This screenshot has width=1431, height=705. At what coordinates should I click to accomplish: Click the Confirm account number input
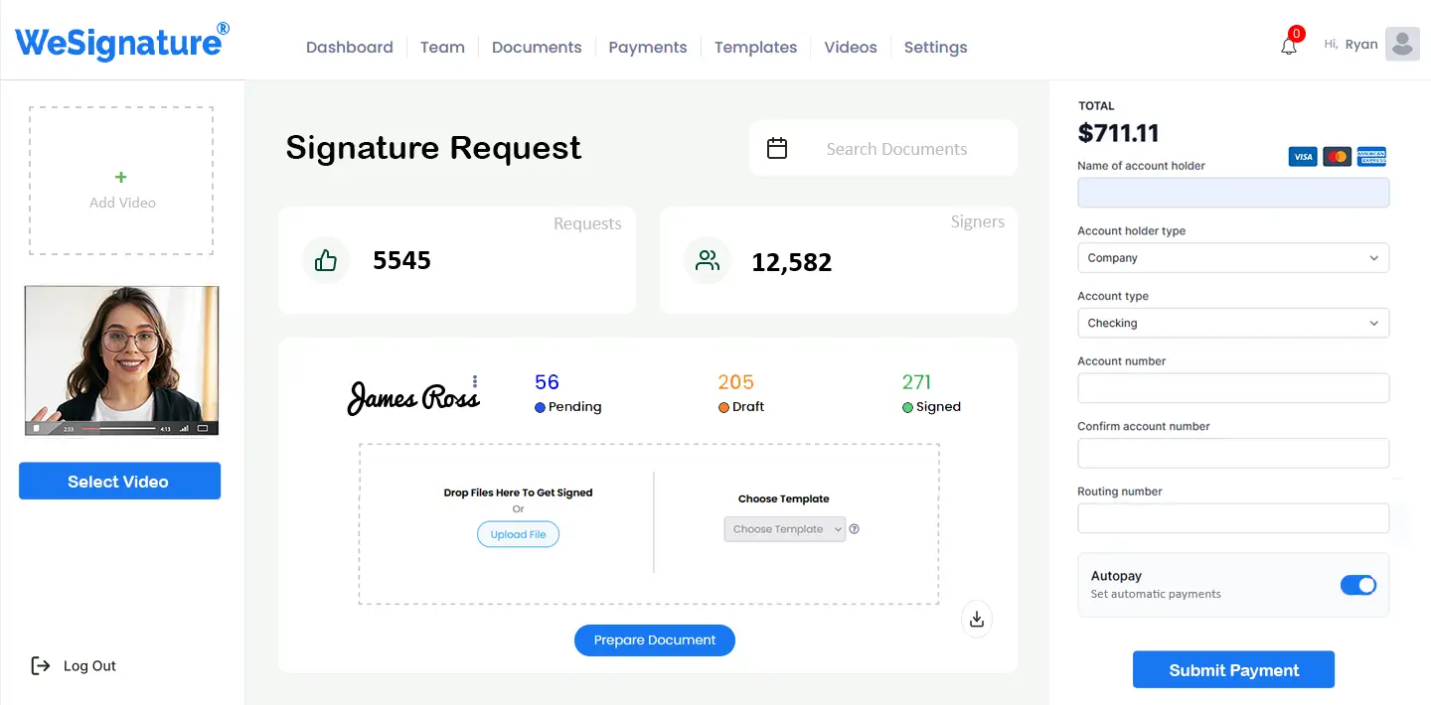click(x=1233, y=453)
